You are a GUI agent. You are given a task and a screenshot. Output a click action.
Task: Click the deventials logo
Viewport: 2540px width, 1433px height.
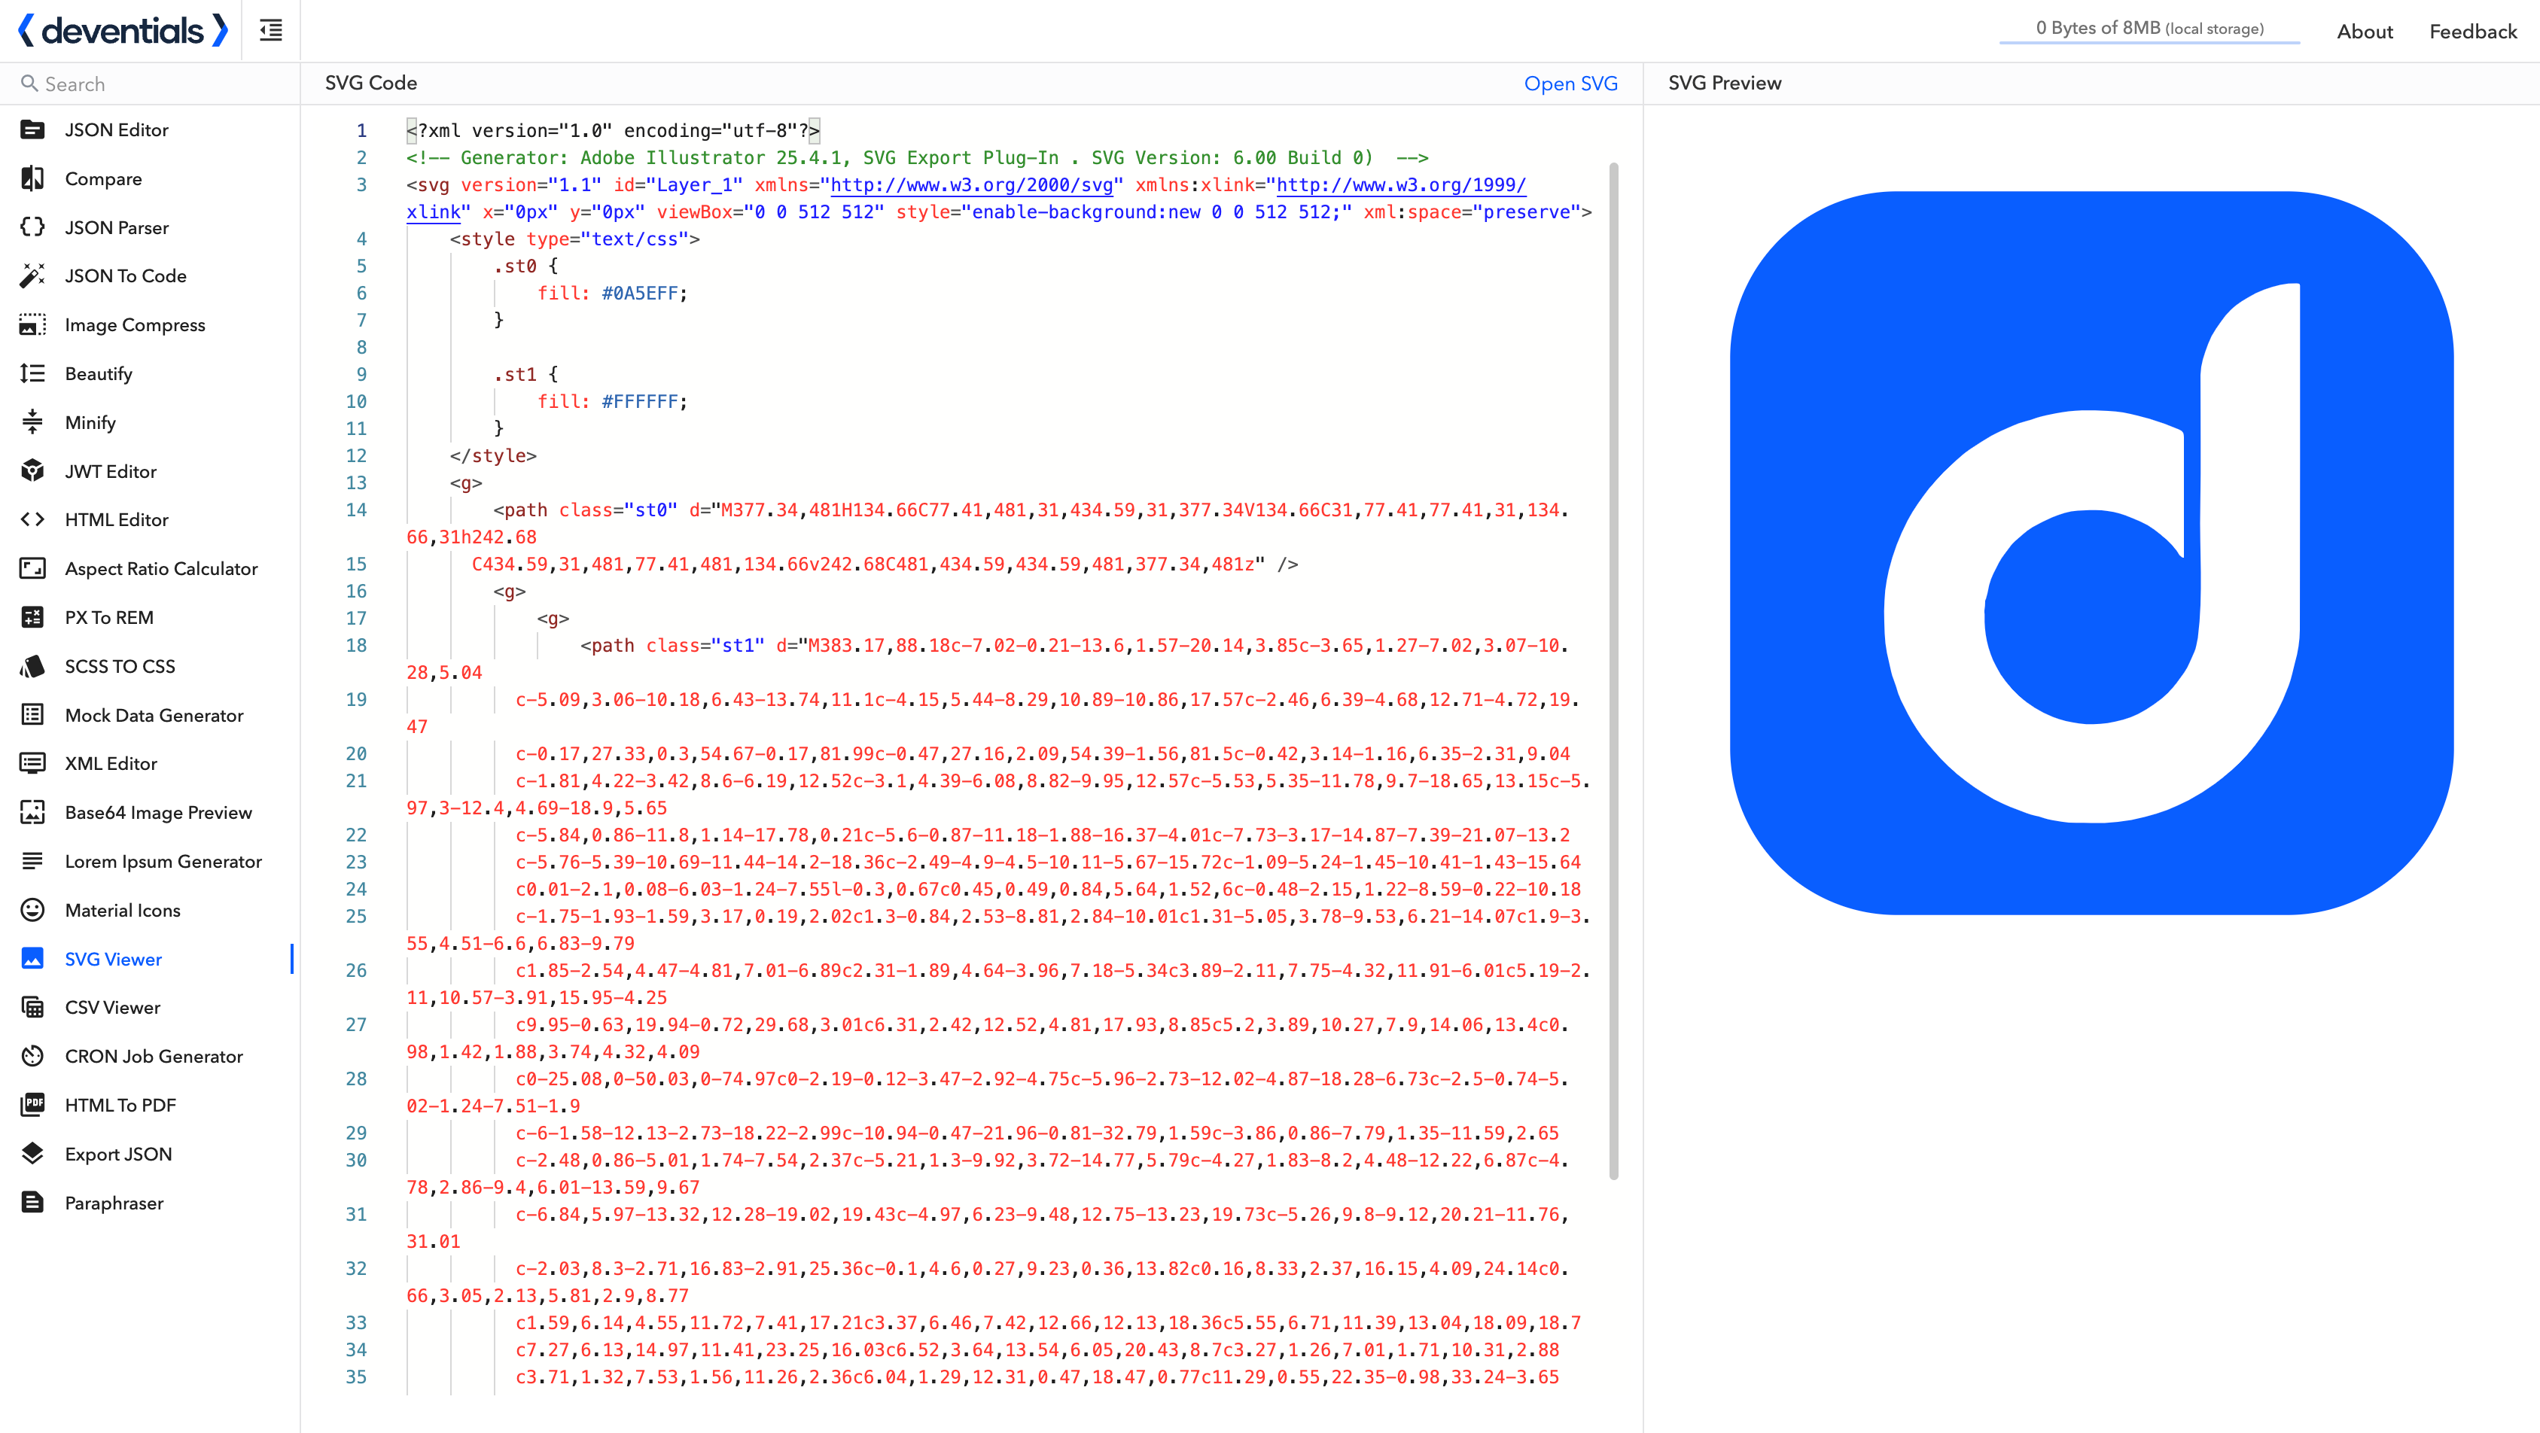tap(123, 31)
